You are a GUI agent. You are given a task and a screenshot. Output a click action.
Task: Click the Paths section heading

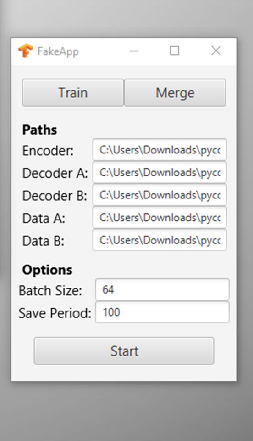(39, 130)
